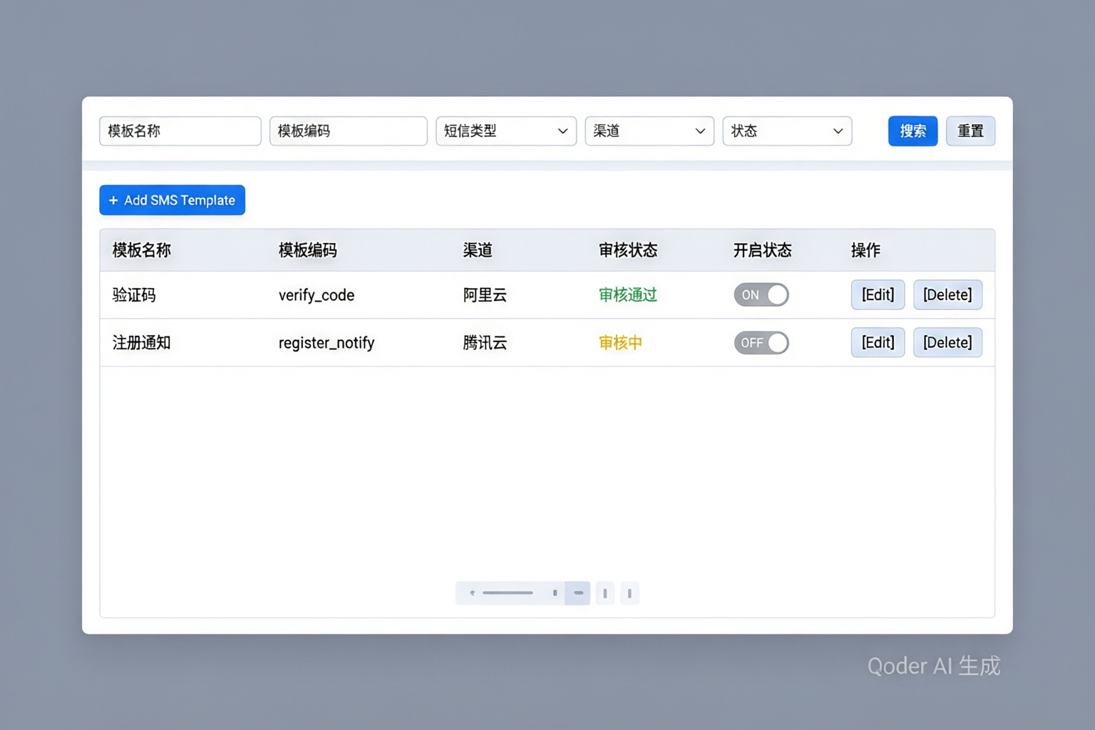Click the blue 搜索 button

(x=912, y=131)
